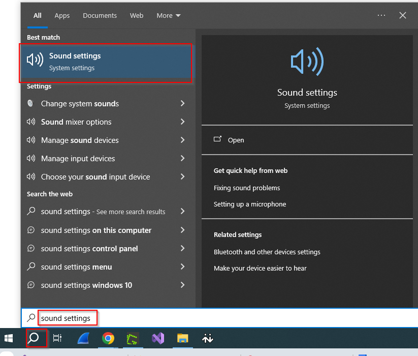Click the Manage sound devices speaker icon

click(31, 140)
